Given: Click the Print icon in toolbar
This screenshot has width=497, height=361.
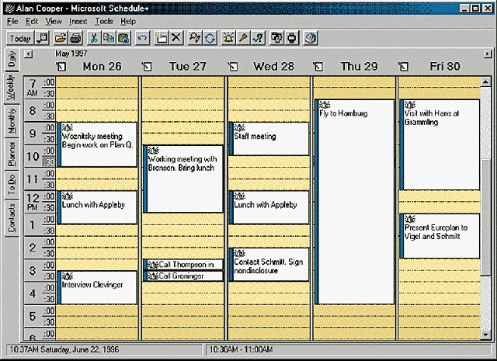Looking at the screenshot, I should 75,37.
